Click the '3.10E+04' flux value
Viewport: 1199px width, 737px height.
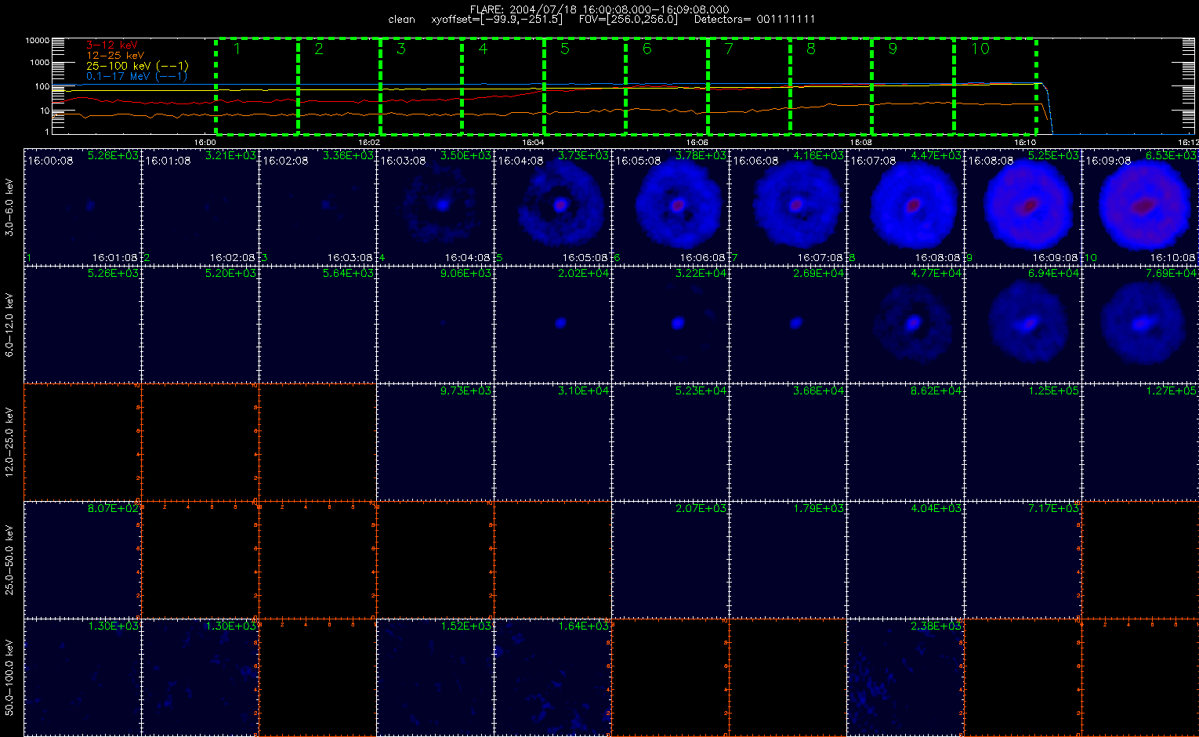(x=584, y=390)
